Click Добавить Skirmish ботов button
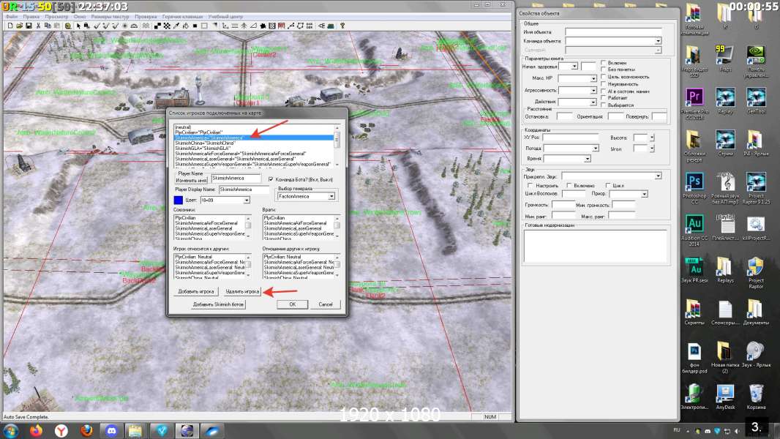Screen dimensions: 780x439 218,304
